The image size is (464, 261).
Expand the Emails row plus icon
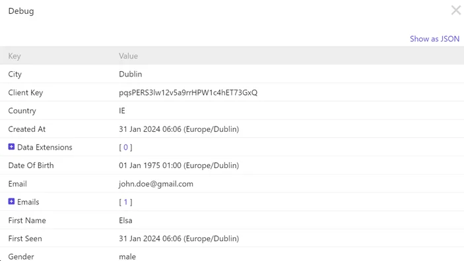pyautogui.click(x=11, y=201)
